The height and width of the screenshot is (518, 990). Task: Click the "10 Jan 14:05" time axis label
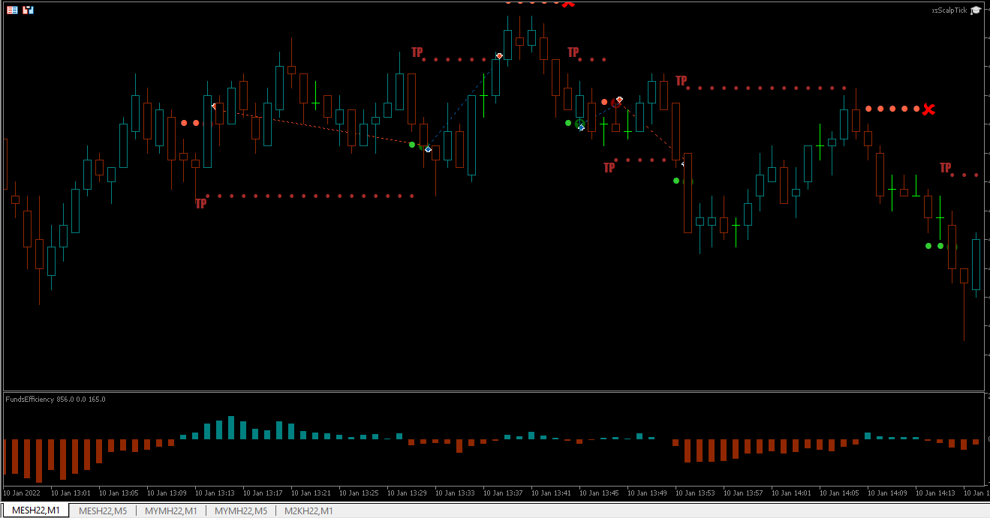coord(839,493)
